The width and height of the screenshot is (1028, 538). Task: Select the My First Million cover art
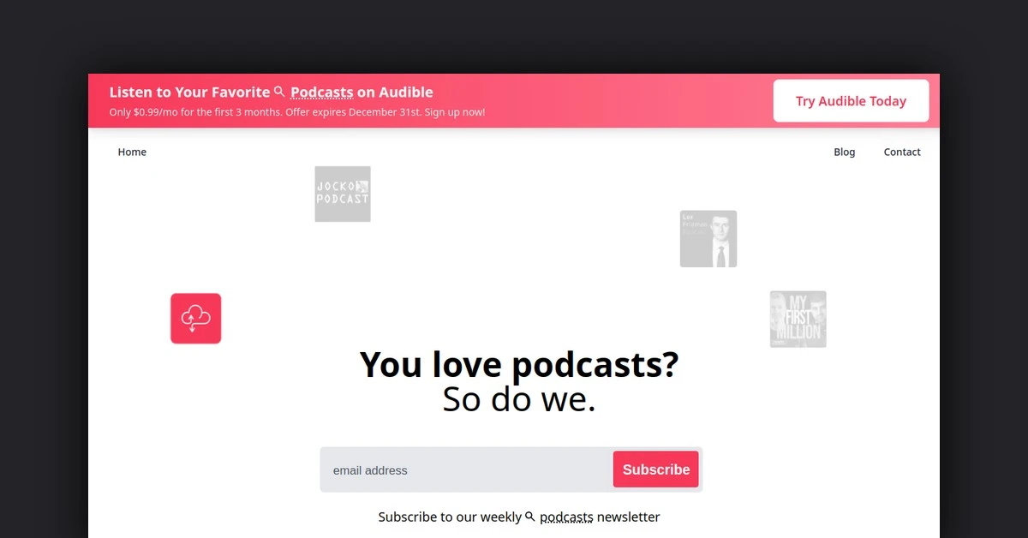798,319
